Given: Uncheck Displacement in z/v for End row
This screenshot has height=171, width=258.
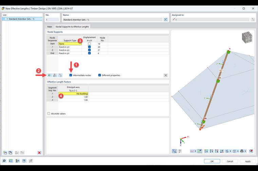Looking at the screenshot, I should point(89,53).
